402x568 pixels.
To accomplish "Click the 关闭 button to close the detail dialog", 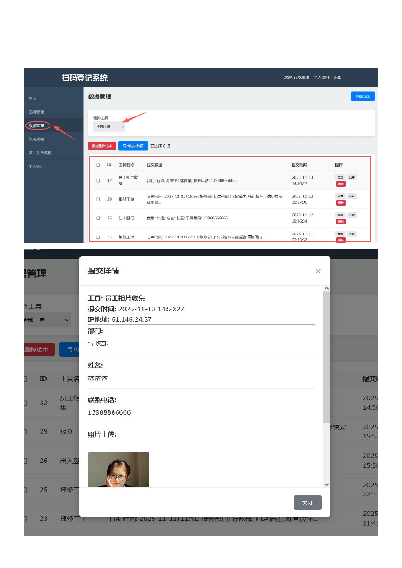I will pos(307,502).
